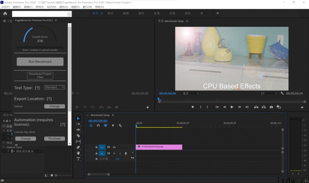This screenshot has width=309, height=183.
Task: Open Program Monitor button editor plus
Action: click(x=302, y=107)
